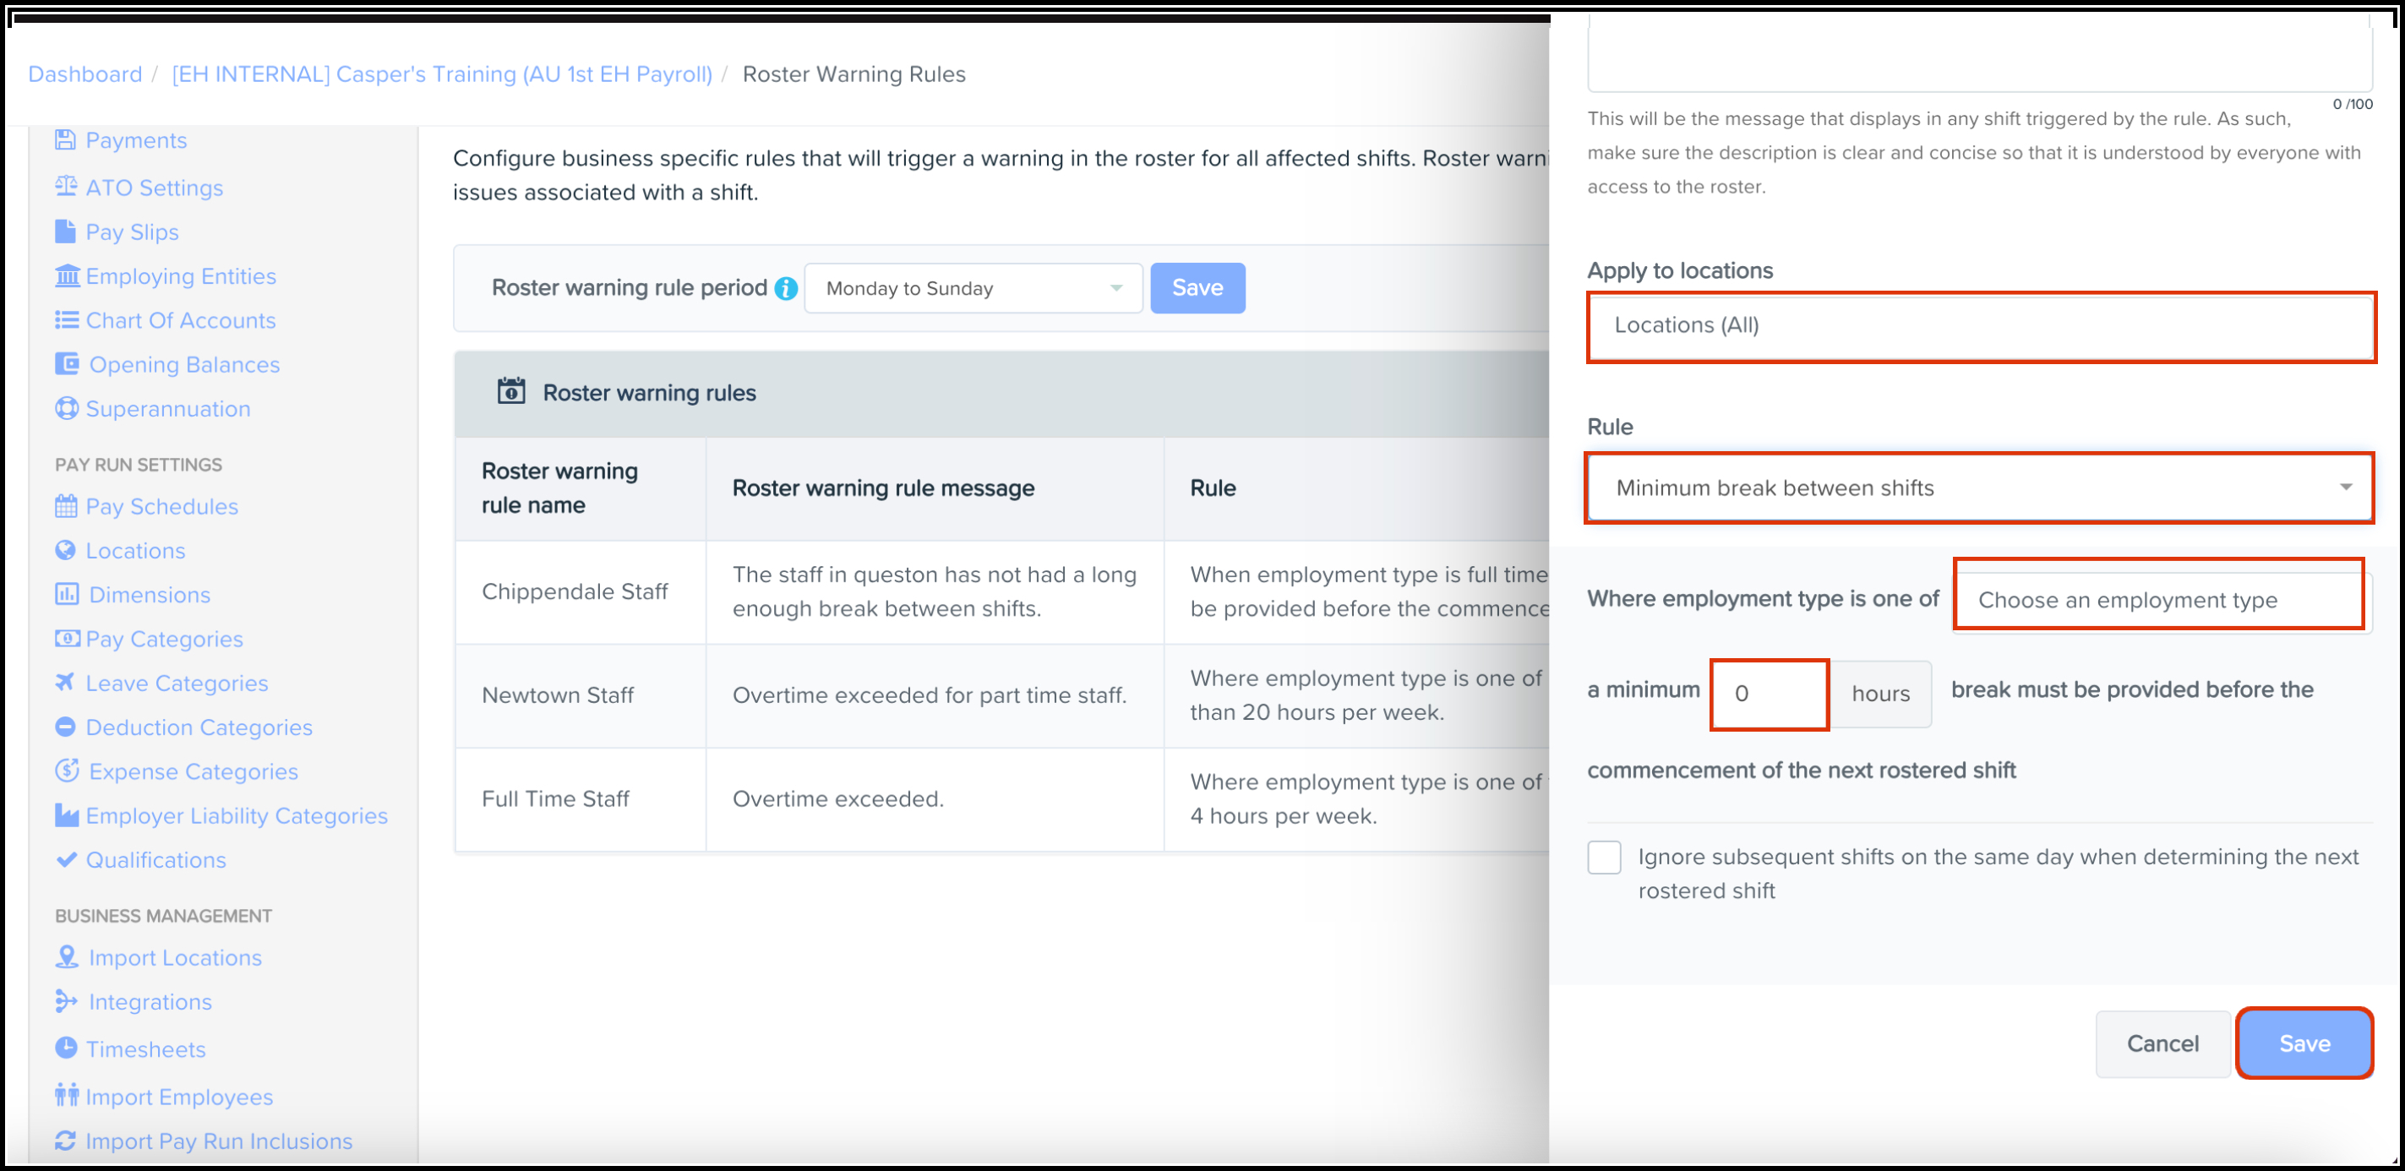
Task: Click the Pay Schedules calendar icon
Action: (65, 507)
